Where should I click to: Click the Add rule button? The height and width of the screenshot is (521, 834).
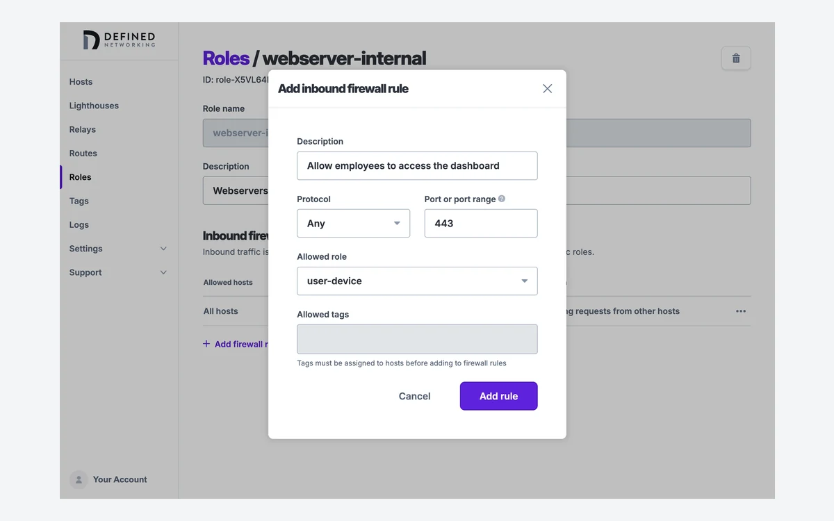coord(498,396)
